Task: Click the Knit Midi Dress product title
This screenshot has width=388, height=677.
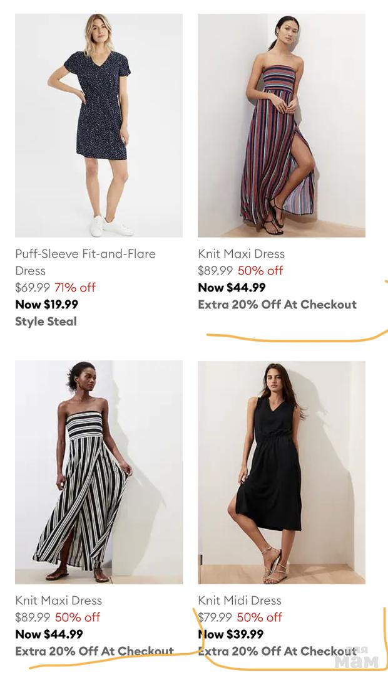Action: tap(240, 601)
